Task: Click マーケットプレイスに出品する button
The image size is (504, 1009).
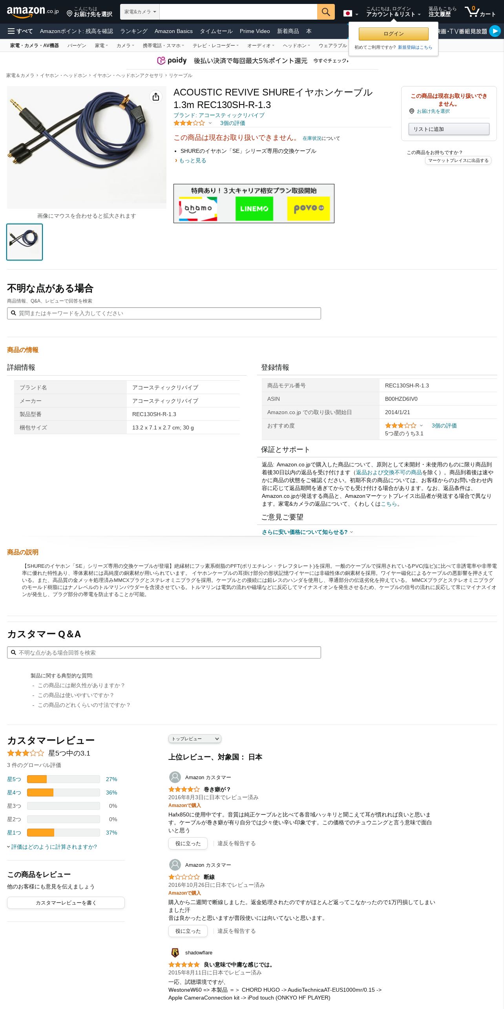Action: pos(458,160)
